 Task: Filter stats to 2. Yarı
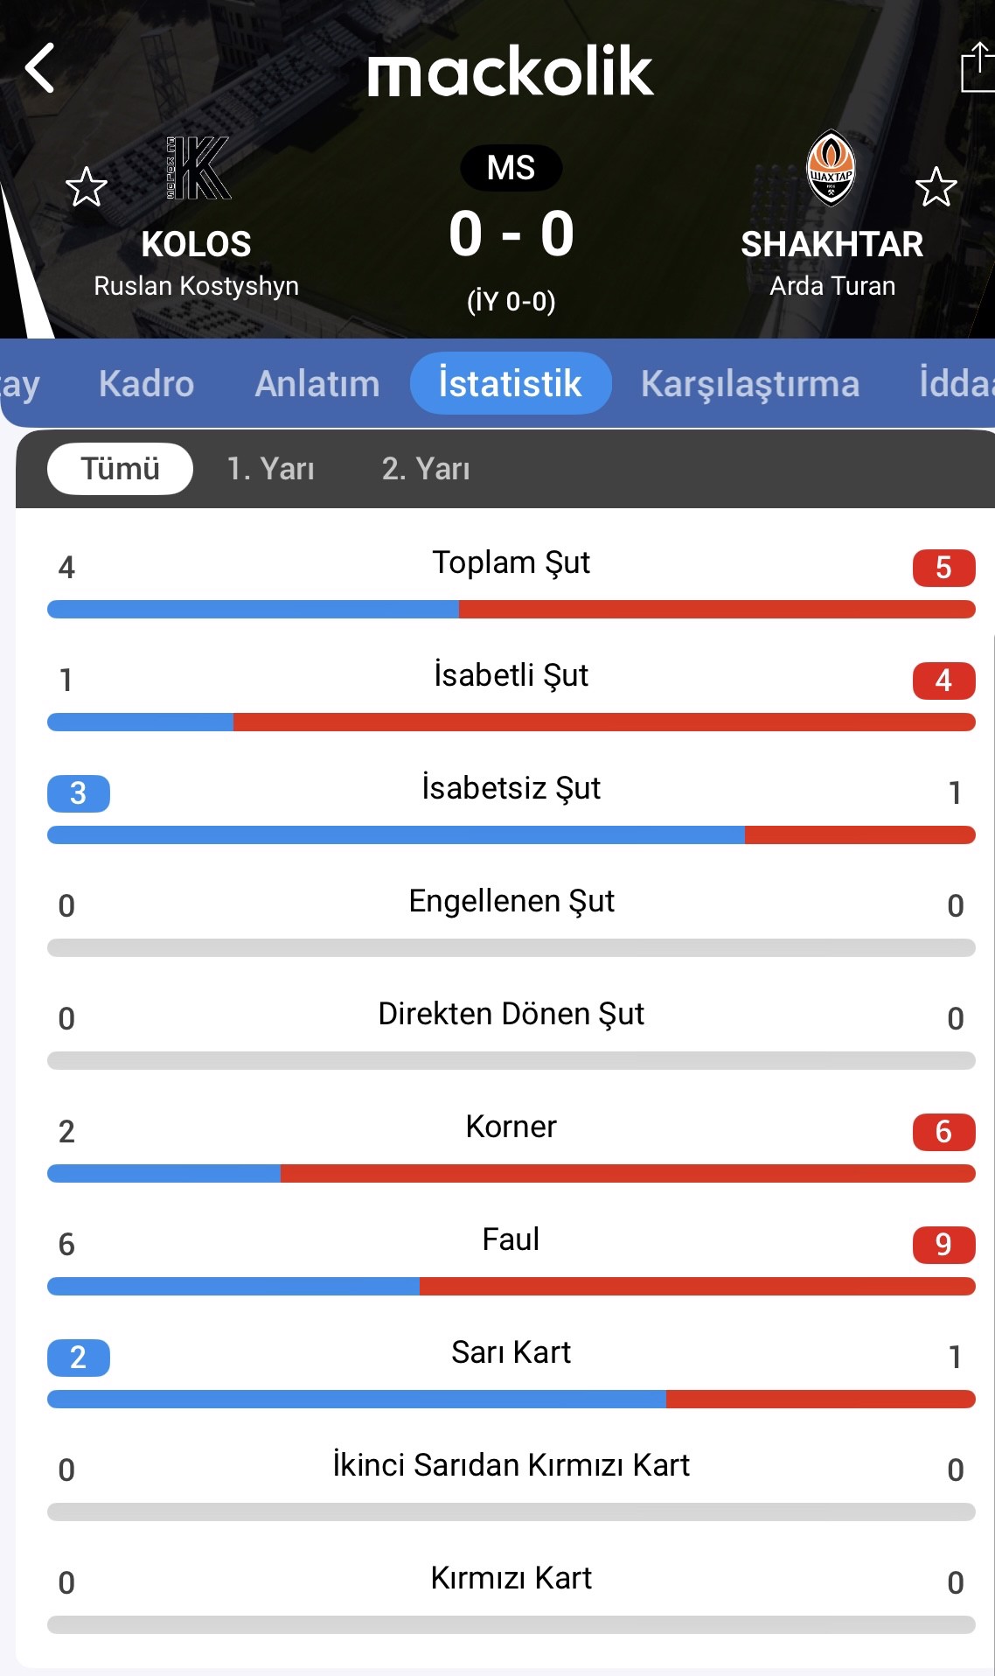[x=426, y=469]
